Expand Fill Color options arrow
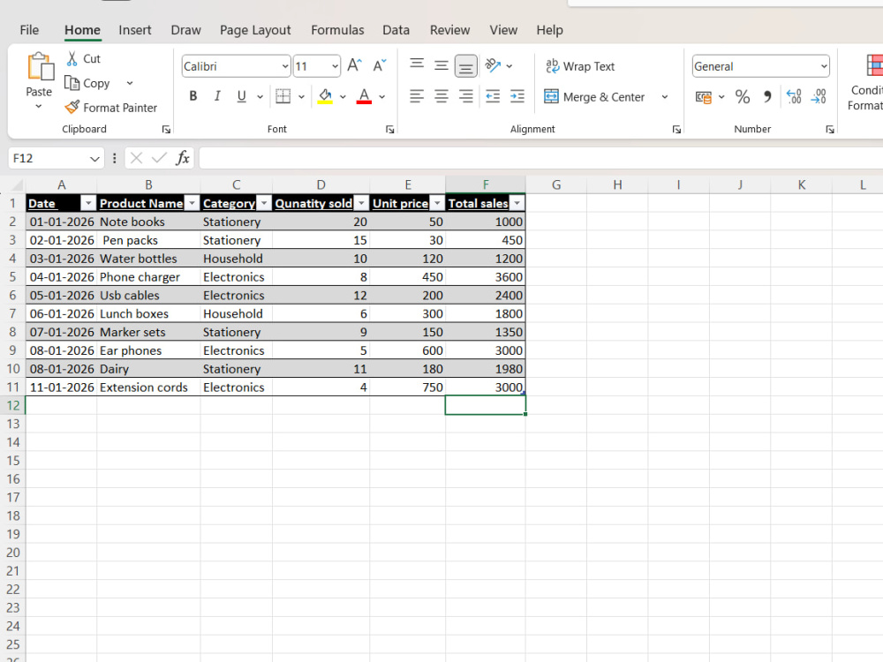This screenshot has width=883, height=662. [x=343, y=97]
